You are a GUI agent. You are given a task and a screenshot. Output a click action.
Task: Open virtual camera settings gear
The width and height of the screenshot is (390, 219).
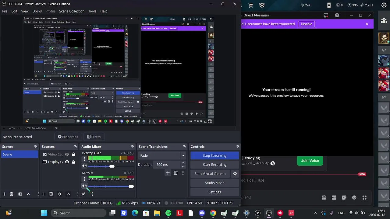(x=235, y=174)
